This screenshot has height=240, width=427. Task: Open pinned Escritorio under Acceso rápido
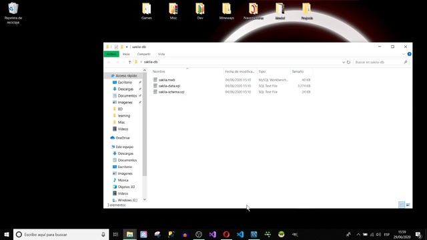[x=125, y=83]
